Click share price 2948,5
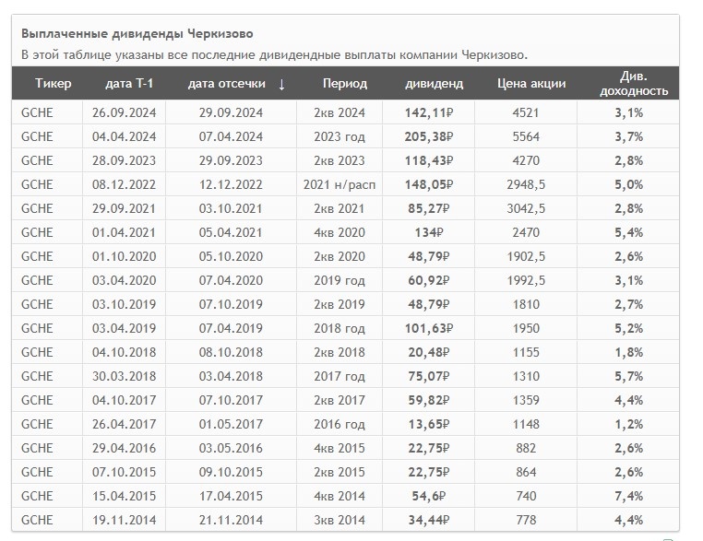This screenshot has width=703, height=541. coord(526,184)
